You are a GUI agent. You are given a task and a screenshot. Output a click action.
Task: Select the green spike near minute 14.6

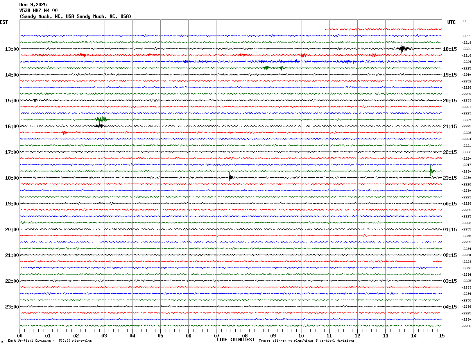pyautogui.click(x=431, y=171)
